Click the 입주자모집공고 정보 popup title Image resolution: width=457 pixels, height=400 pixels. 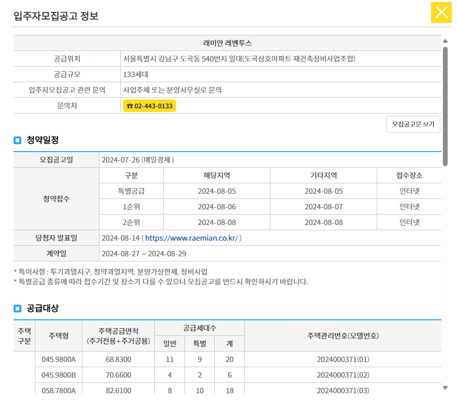click(x=56, y=16)
